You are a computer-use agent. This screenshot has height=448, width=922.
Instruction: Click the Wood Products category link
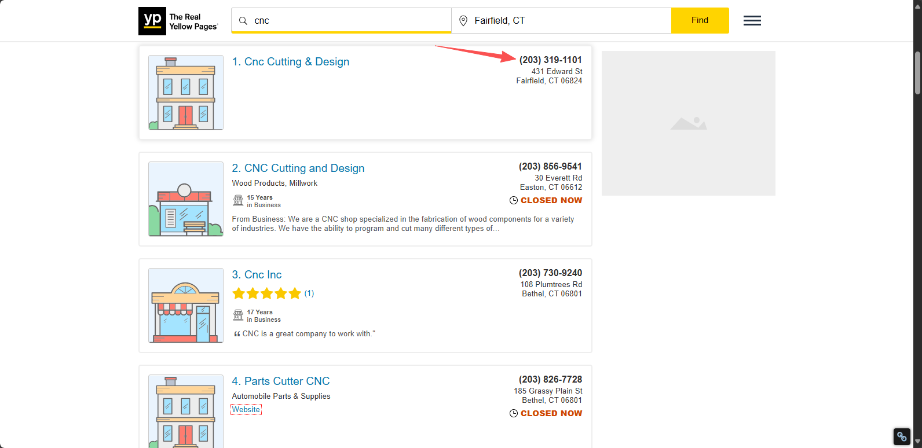(x=258, y=183)
